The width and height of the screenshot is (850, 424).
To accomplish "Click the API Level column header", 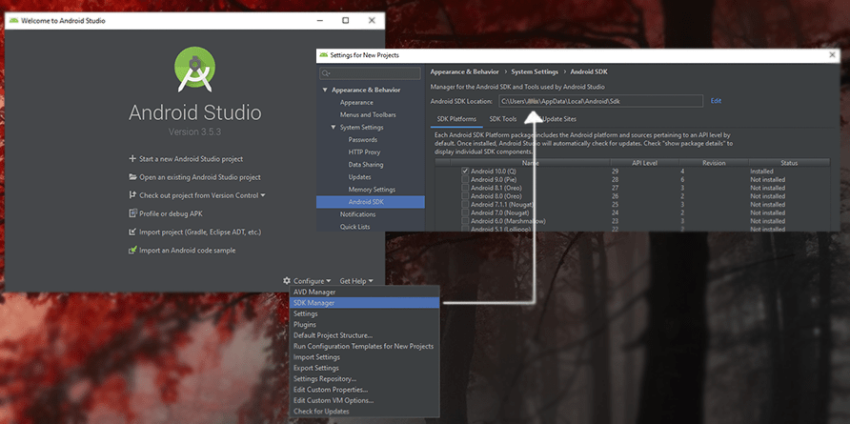I will pos(644,163).
